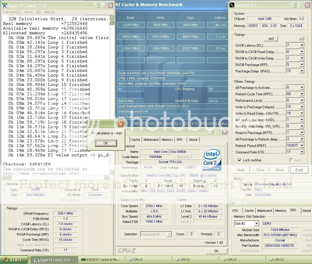Open the Read to Write Delay dropdown
312x264 pixels.
[302, 126]
